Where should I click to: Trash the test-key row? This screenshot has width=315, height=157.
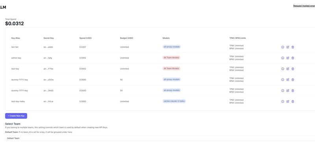(x=293, y=69)
